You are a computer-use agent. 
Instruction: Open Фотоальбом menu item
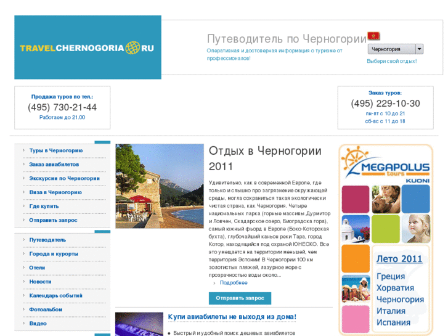tap(46, 309)
